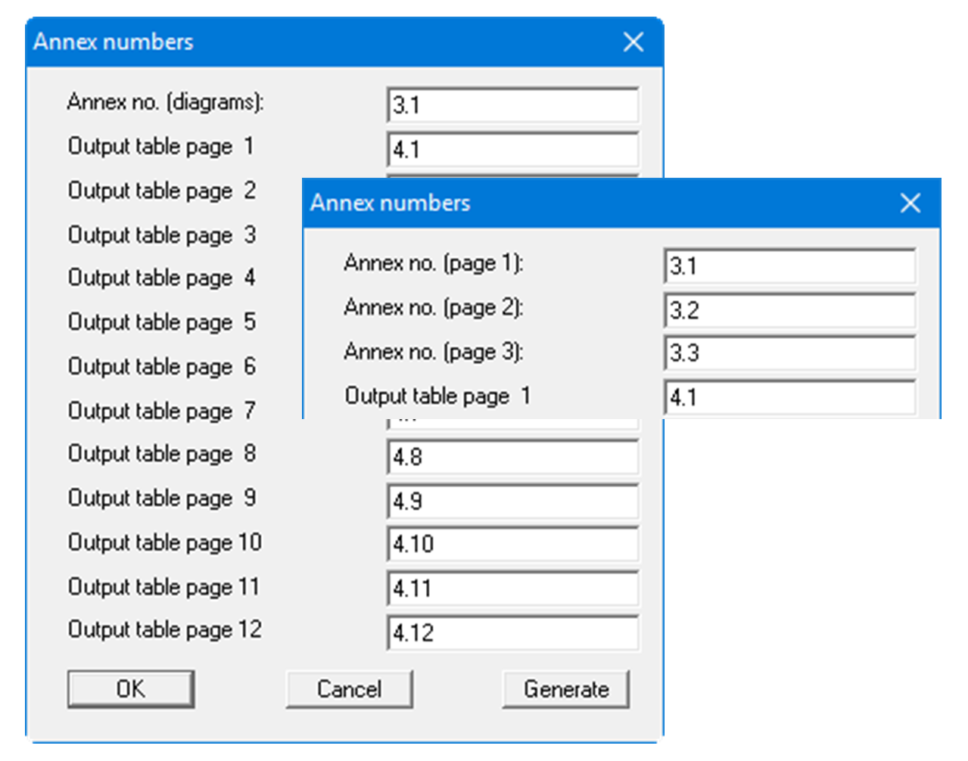The image size is (968, 761).
Task: Click the OK button
Action: (130, 688)
